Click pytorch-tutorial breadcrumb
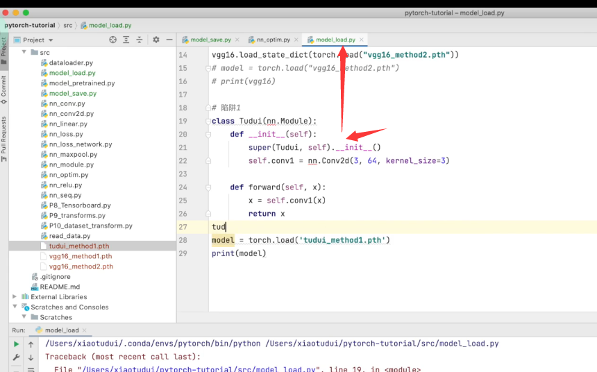597x372 pixels. click(30, 25)
